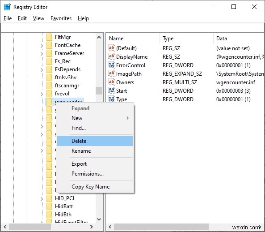Image resolution: width=265 pixels, height=232 pixels.
Task: Click the wgencounter.inf data cell for Owners
Action: (236, 82)
